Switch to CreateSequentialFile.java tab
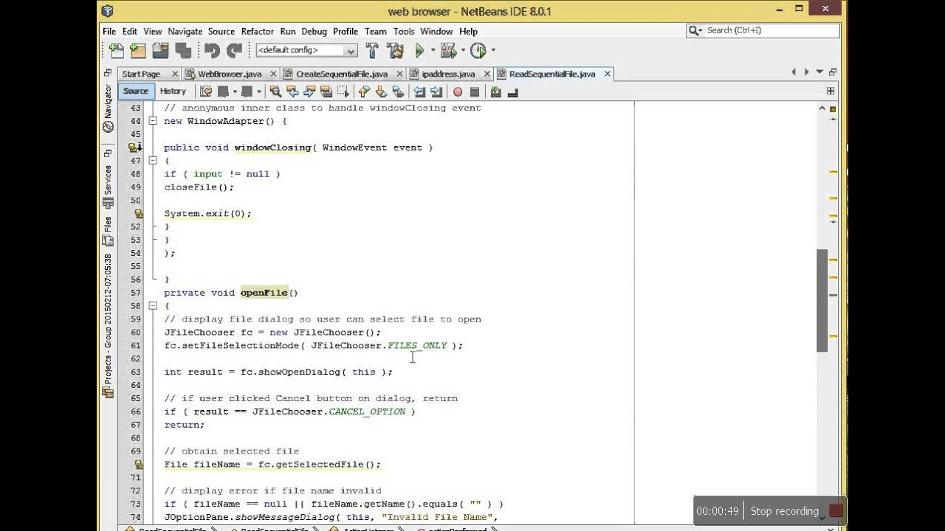Viewport: 945px width, 531px height. (x=342, y=74)
